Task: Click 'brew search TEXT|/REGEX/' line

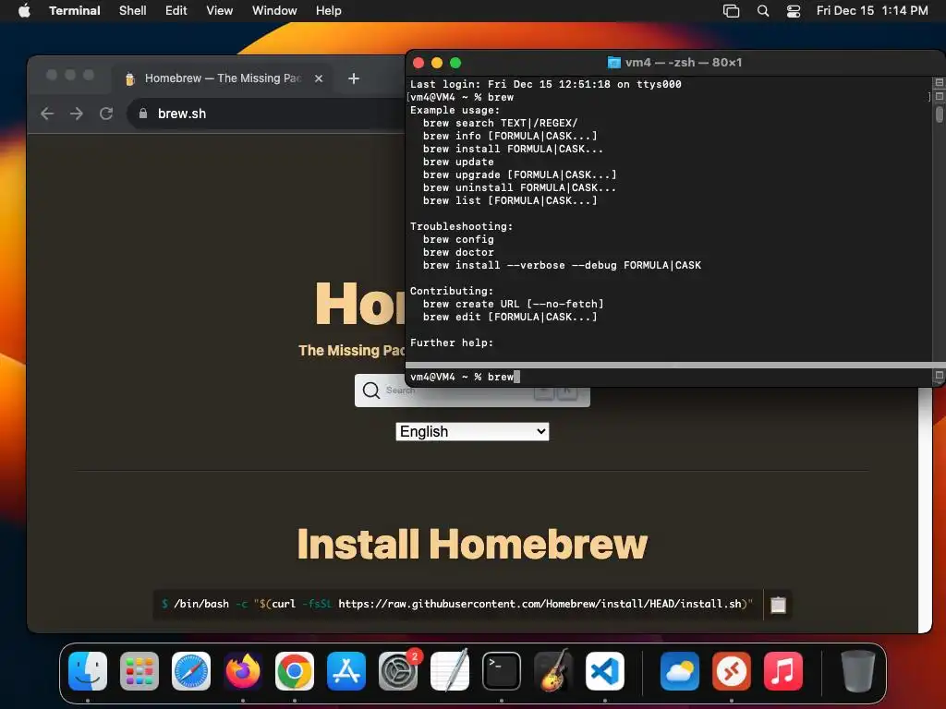Action: 500,123
